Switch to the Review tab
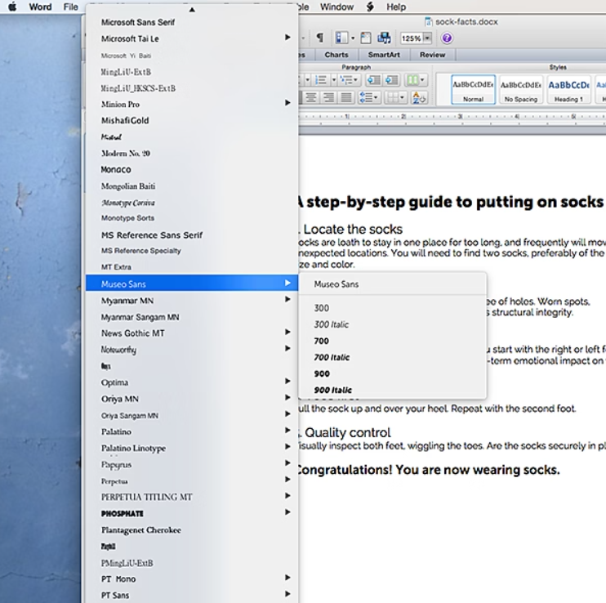The image size is (606, 603). [x=433, y=55]
